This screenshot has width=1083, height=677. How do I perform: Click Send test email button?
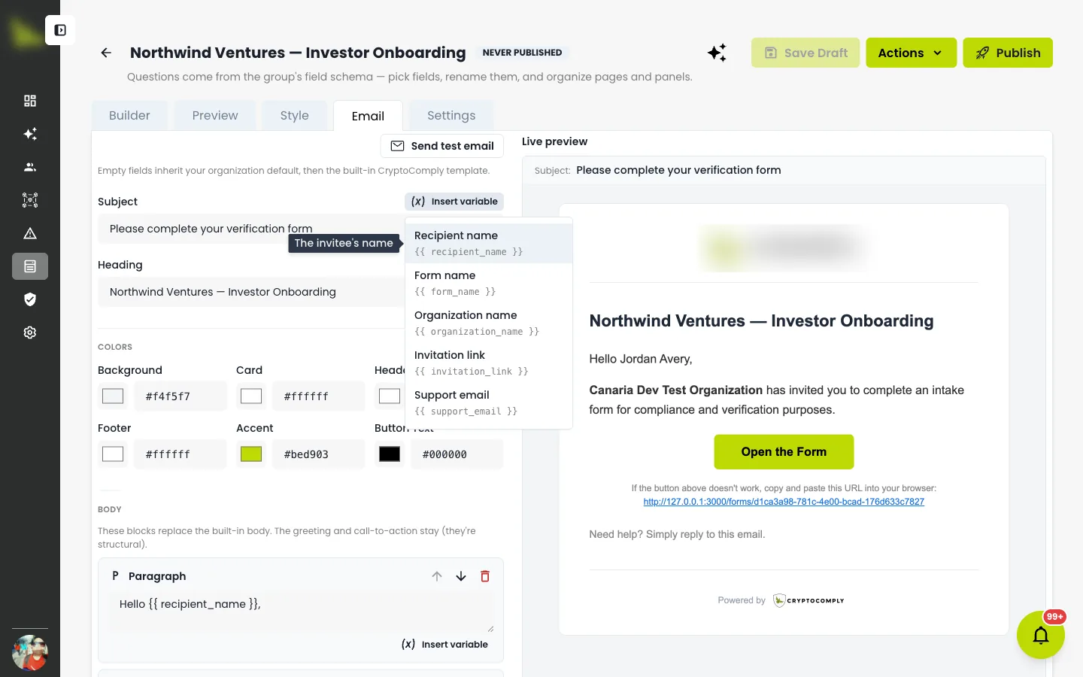(442, 146)
